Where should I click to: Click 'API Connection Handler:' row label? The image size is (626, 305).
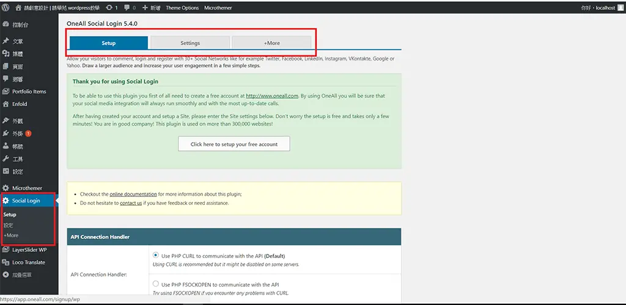pyautogui.click(x=98, y=274)
